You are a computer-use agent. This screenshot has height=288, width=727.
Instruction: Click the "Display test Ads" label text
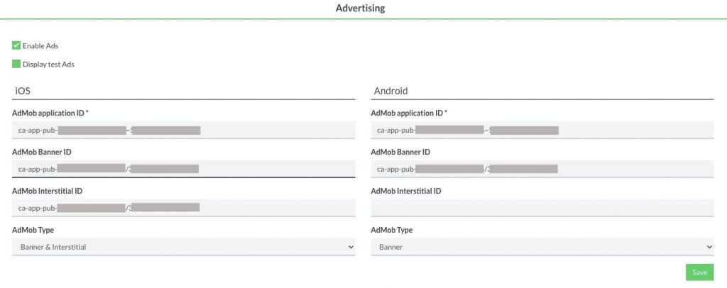point(48,65)
